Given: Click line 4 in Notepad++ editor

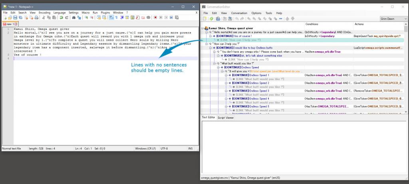Looking at the screenshot, I should (105, 58).
